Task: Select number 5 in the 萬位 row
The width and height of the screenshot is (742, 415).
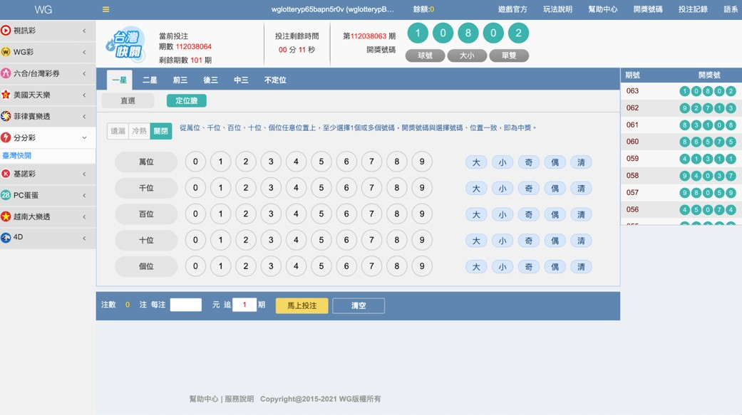Action: click(321, 162)
